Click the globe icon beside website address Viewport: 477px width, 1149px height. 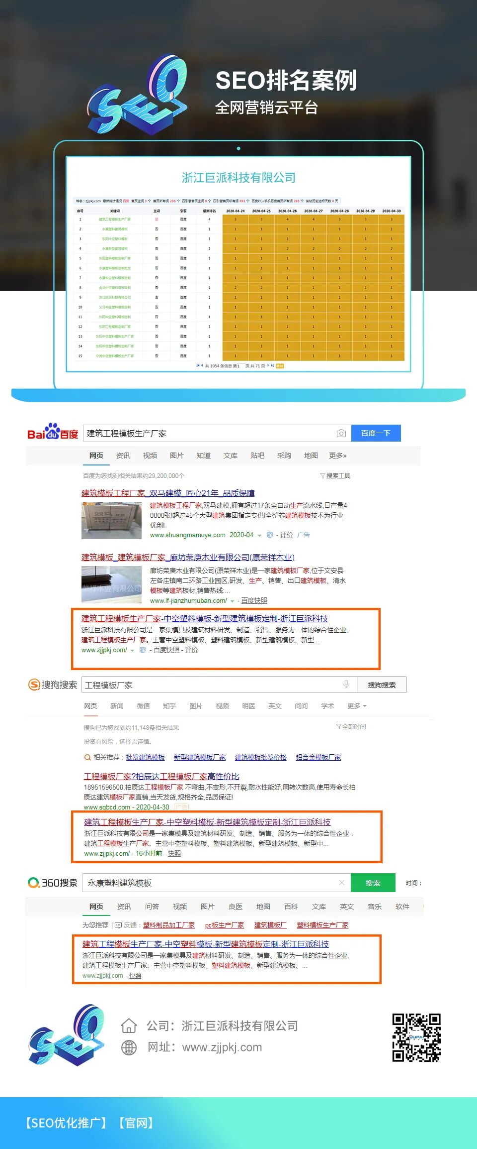[129, 1047]
